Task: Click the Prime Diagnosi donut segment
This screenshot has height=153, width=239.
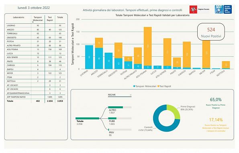Action: click(x=174, y=111)
